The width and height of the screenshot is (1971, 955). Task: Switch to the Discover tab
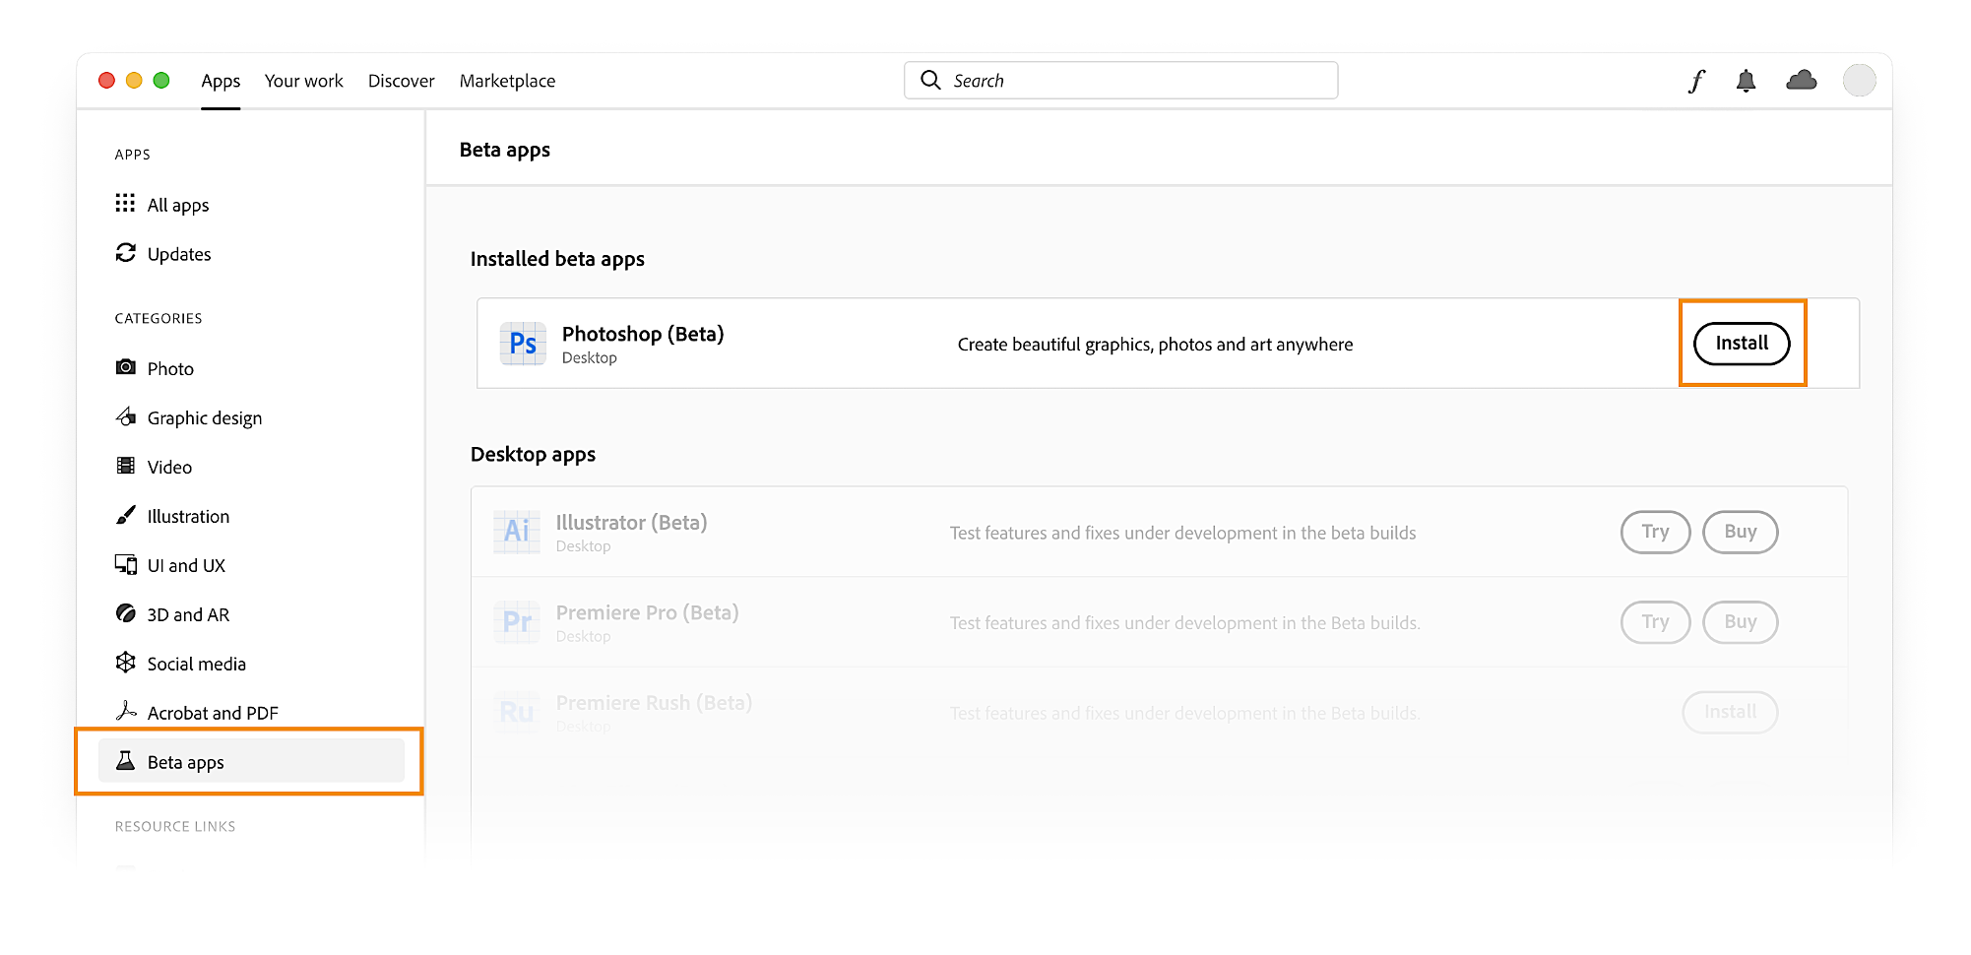click(x=401, y=81)
